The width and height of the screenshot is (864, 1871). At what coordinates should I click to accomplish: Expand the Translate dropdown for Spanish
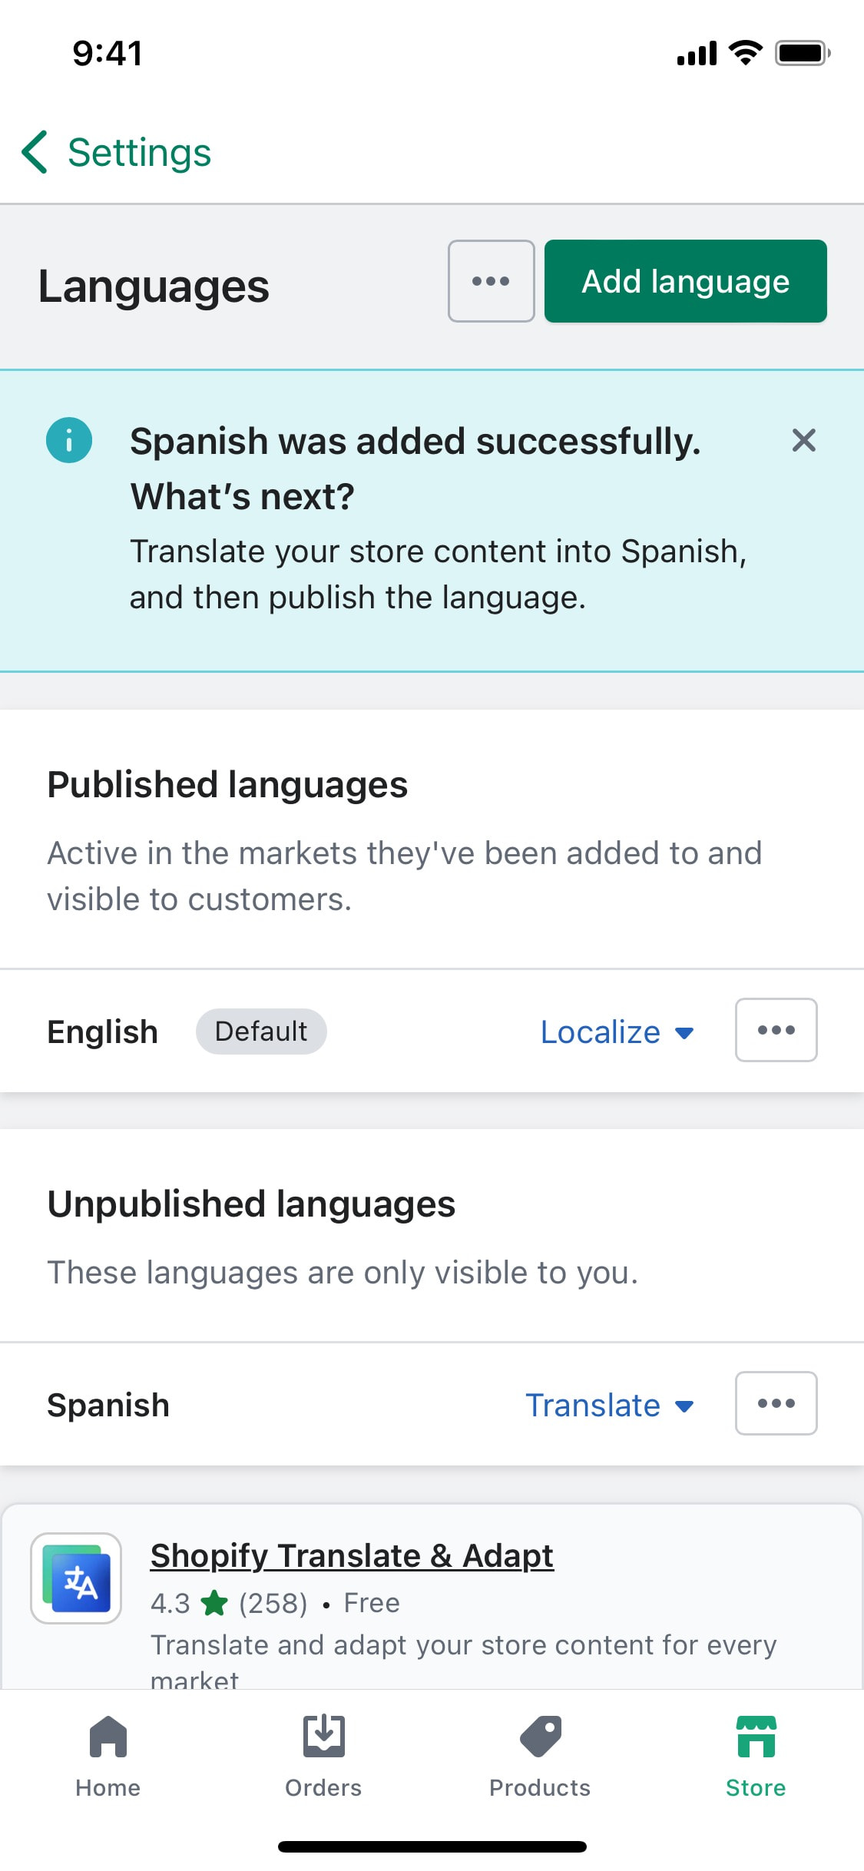click(x=610, y=1406)
